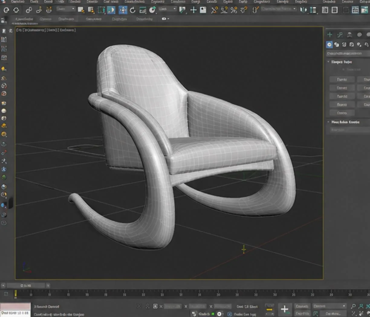Screen dimensions: 370x317
Task: Select the Lights category in Create panel
Action: (344, 45)
